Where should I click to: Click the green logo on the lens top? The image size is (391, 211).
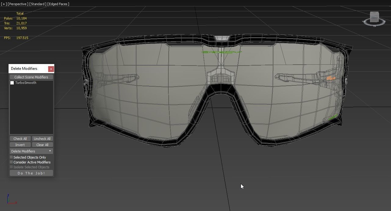point(221,52)
